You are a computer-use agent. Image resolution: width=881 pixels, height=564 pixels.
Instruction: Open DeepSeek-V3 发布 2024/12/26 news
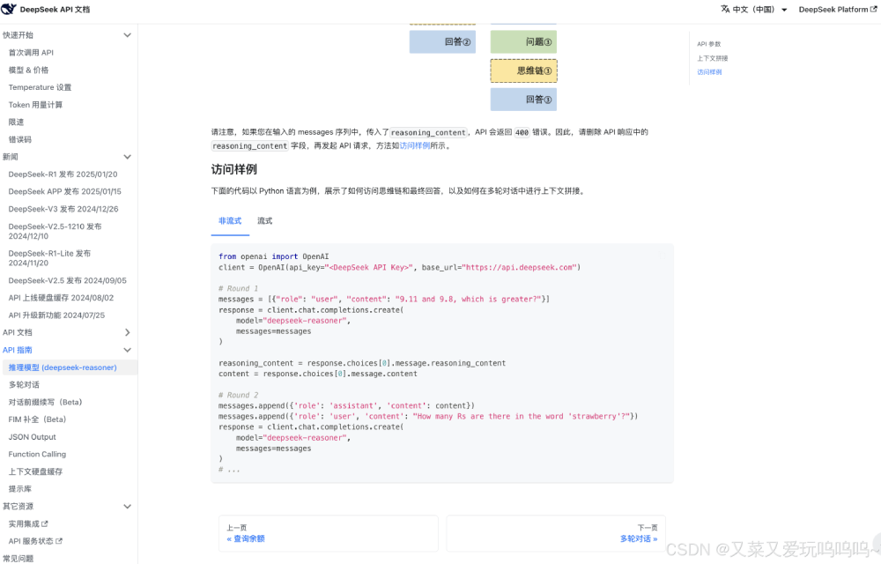point(63,209)
